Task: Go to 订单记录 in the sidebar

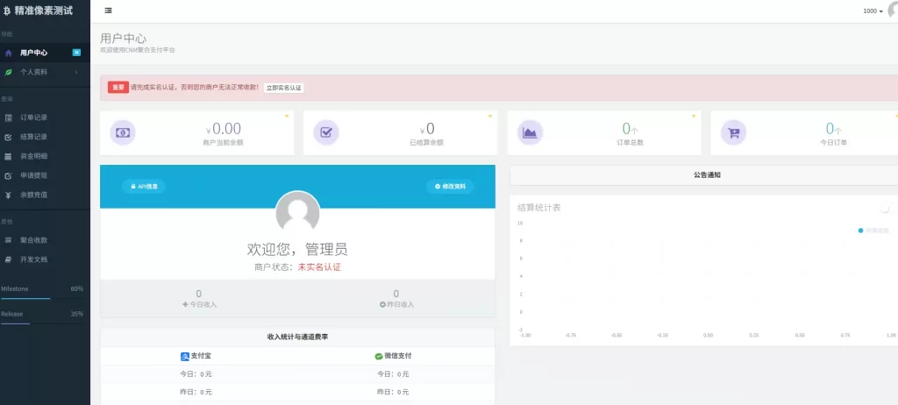Action: [45, 117]
